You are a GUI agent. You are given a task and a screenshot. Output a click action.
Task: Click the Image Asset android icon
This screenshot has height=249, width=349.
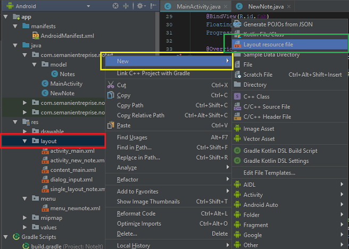tap(237, 129)
